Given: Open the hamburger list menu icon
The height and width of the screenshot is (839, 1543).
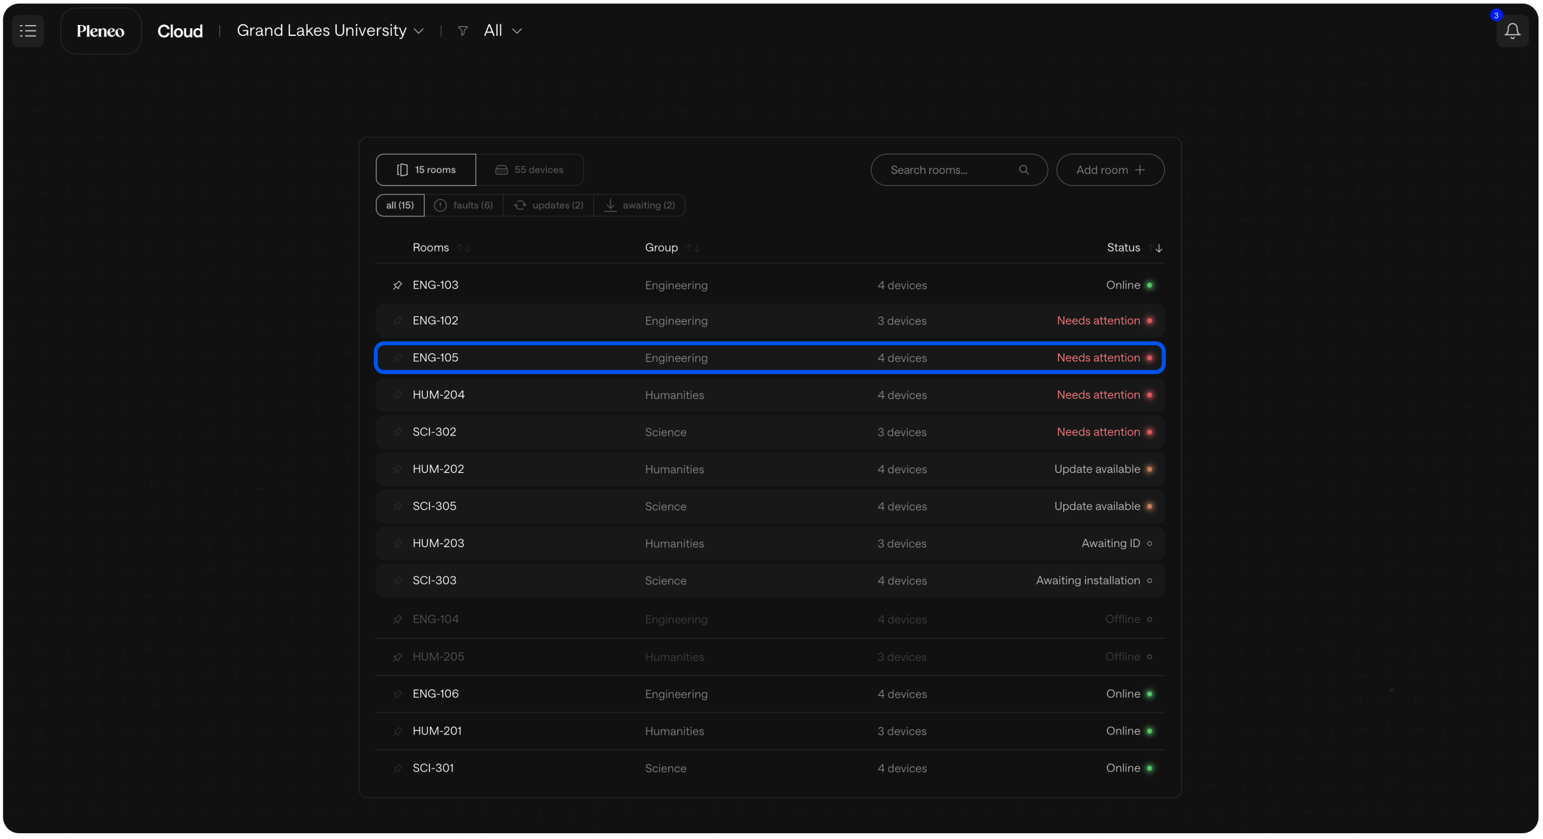Looking at the screenshot, I should click(x=28, y=31).
